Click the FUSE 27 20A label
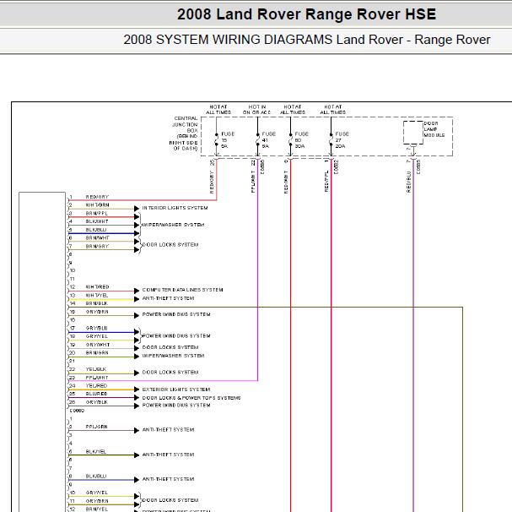512x512 pixels. point(342,140)
